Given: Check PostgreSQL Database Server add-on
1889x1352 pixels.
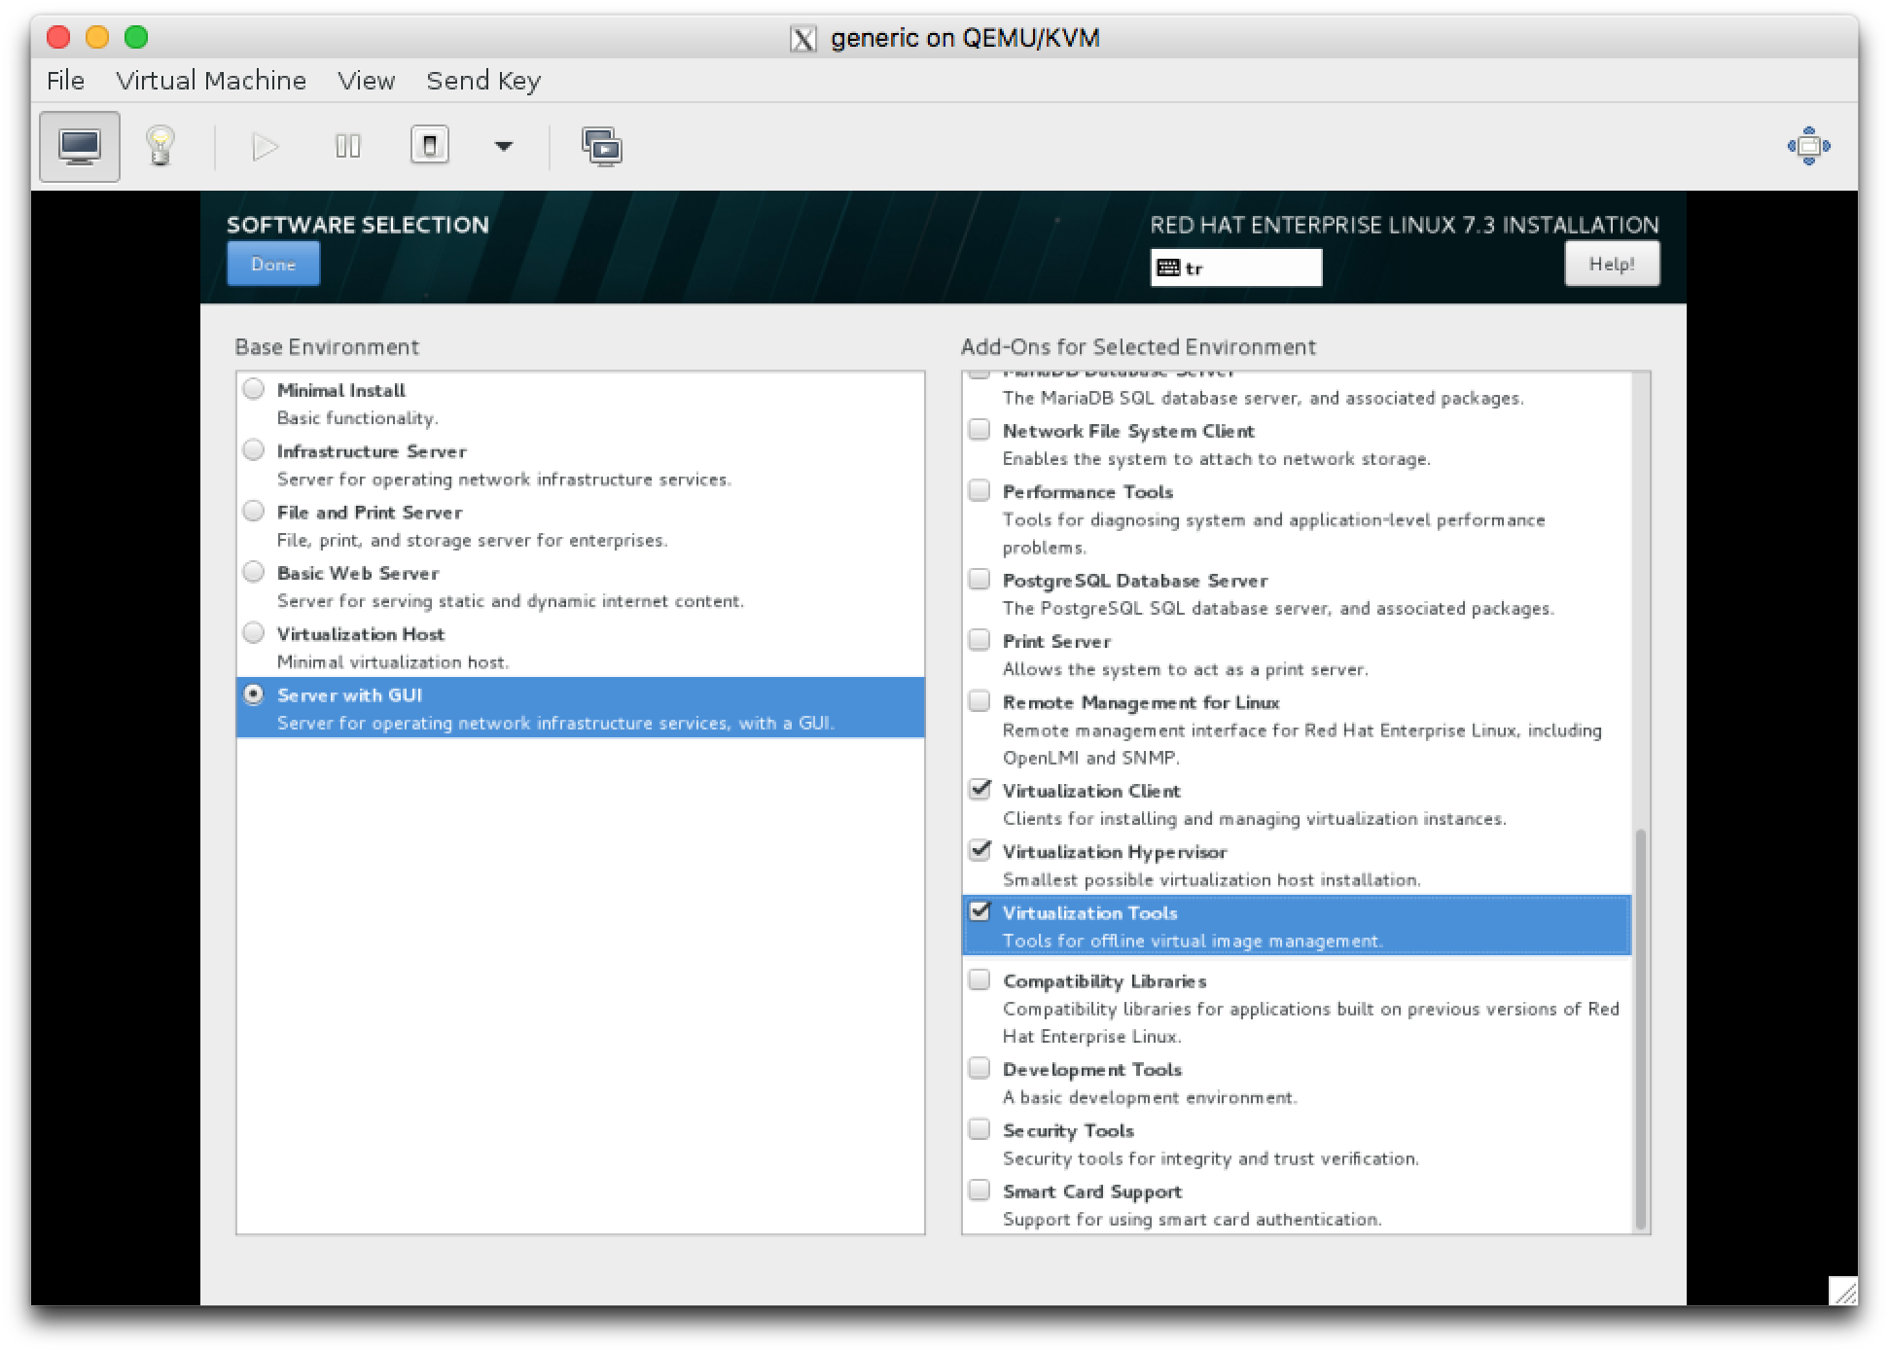Looking at the screenshot, I should pyautogui.click(x=980, y=580).
